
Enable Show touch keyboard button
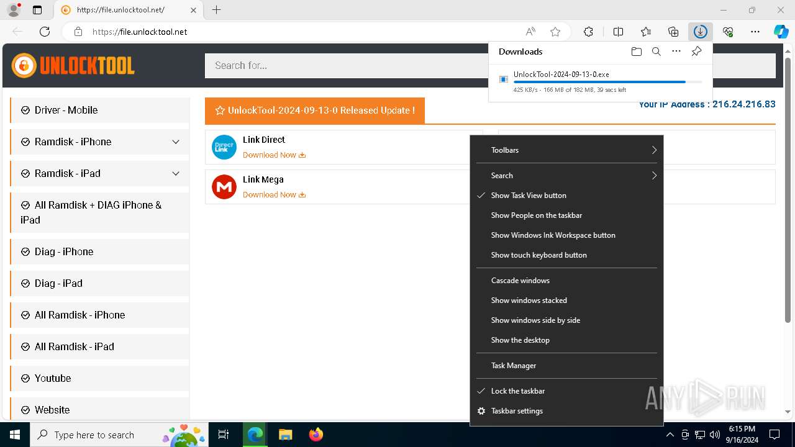coord(566,255)
